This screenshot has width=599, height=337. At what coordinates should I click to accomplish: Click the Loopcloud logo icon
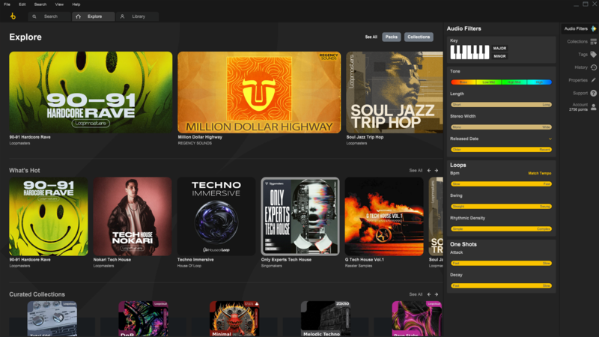coord(13,16)
